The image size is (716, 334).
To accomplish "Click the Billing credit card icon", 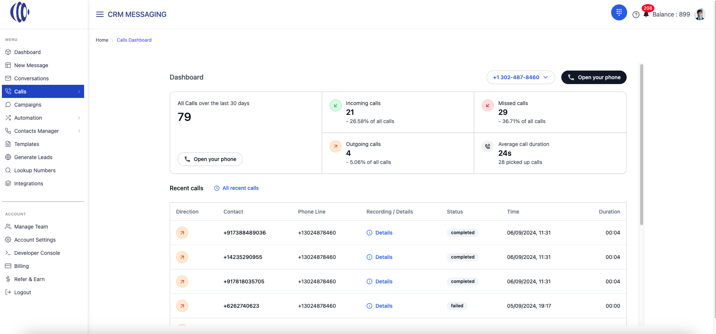I will pos(8,266).
